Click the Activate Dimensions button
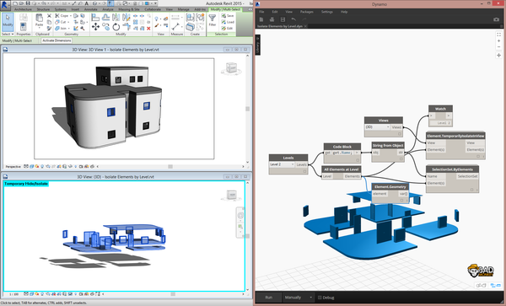The height and width of the screenshot is (306, 506). pyautogui.click(x=57, y=40)
